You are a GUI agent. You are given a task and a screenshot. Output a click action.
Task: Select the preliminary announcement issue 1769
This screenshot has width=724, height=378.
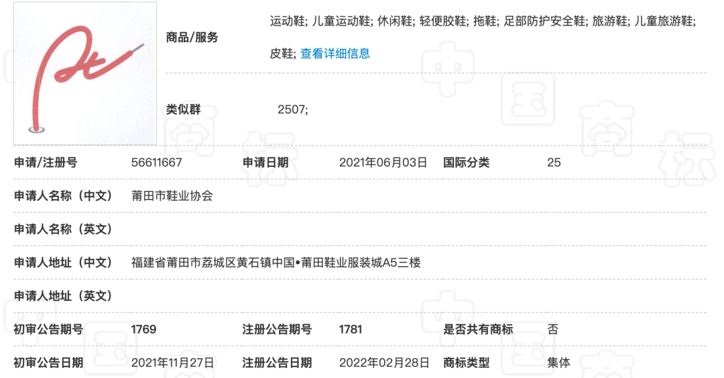[143, 329]
